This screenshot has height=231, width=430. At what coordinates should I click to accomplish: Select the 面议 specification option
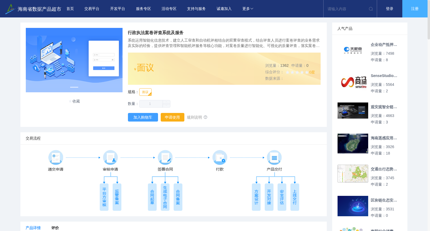(x=145, y=92)
